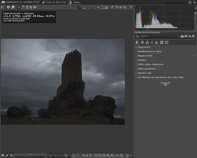The image size is (197, 158).
Task: Fit whole image to screen
Action: pos(104,155)
